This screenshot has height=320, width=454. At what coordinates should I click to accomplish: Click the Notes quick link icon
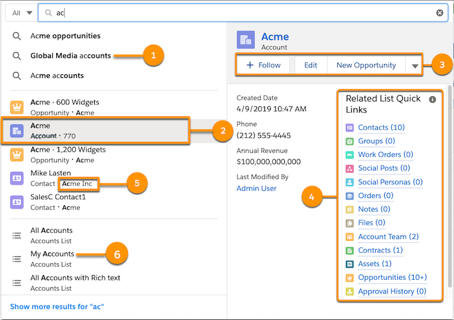coord(350,209)
